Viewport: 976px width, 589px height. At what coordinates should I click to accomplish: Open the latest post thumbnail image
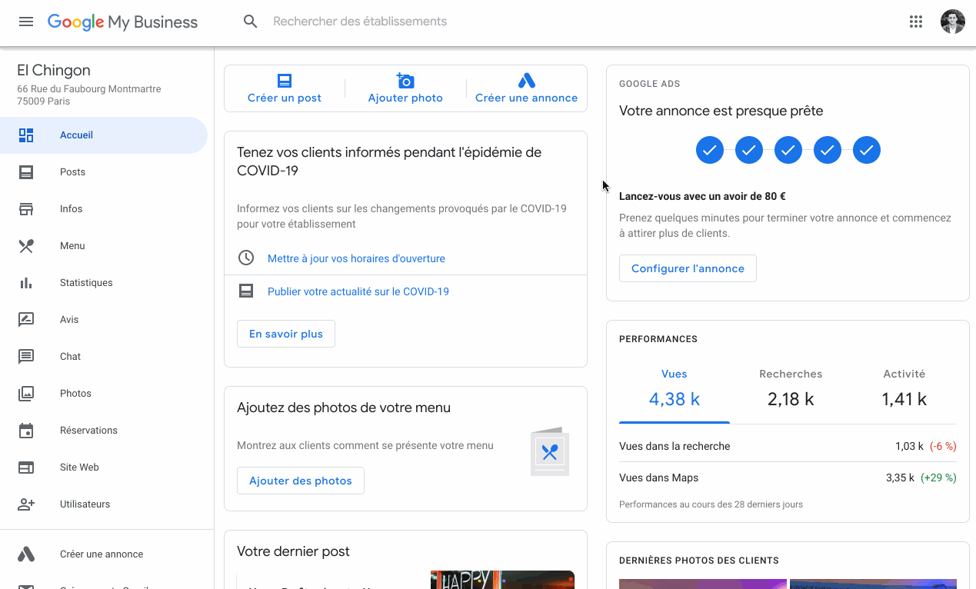coord(502,580)
